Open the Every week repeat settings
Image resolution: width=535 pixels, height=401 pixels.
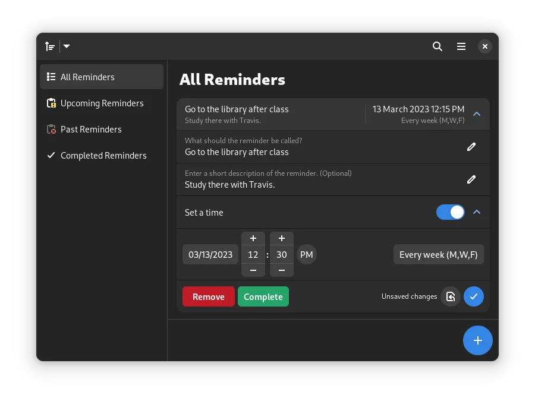point(438,254)
